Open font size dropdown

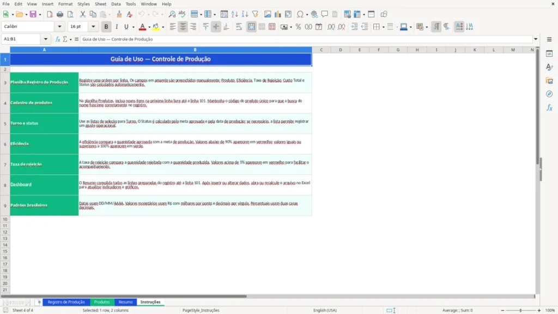tap(93, 26)
